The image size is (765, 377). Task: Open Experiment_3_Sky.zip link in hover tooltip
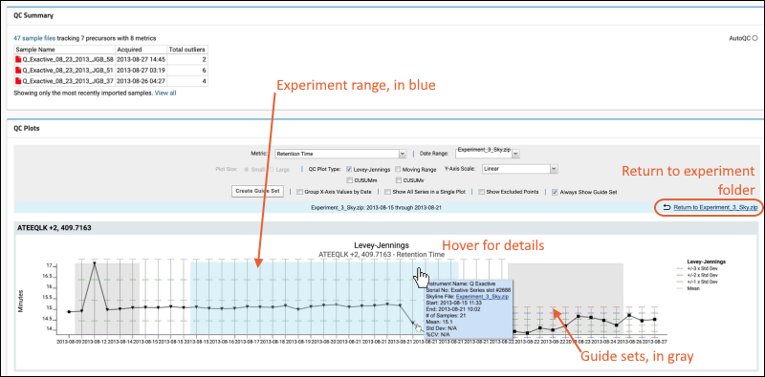483,296
